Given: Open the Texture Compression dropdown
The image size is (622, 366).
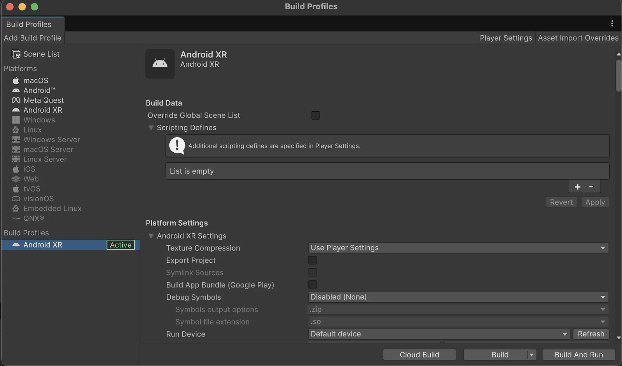Looking at the screenshot, I should 458,248.
